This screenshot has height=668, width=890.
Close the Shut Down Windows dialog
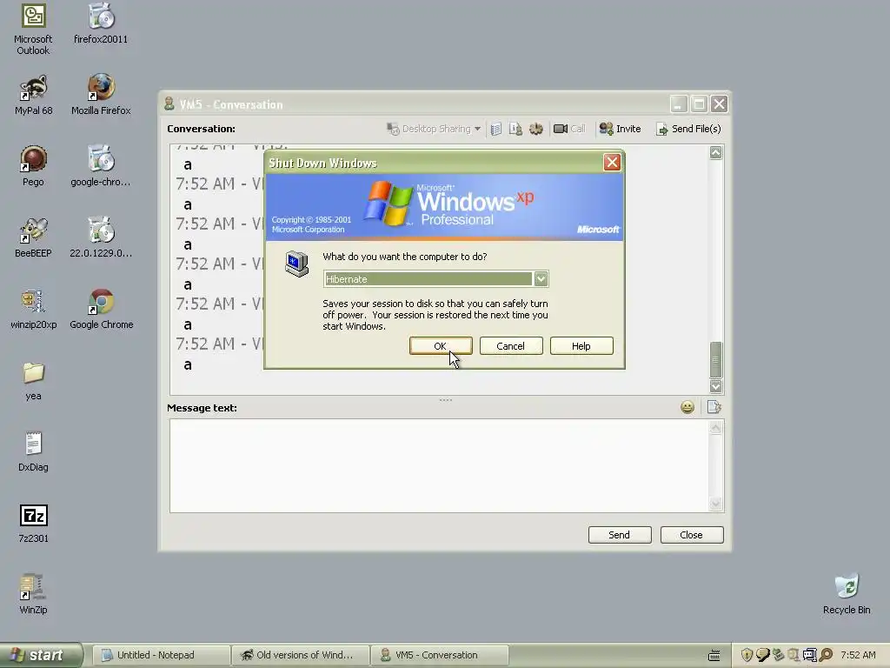pyautogui.click(x=612, y=163)
